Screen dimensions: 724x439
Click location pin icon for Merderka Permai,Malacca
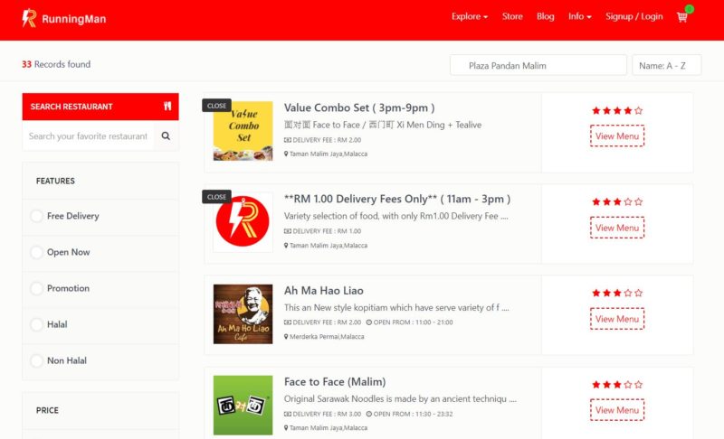coord(286,336)
